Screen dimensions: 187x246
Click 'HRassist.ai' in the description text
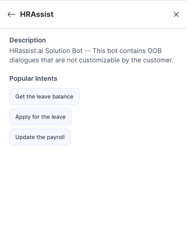(26, 51)
